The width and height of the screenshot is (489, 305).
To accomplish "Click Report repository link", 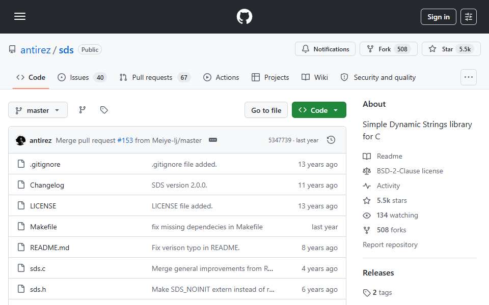I will [390, 245].
